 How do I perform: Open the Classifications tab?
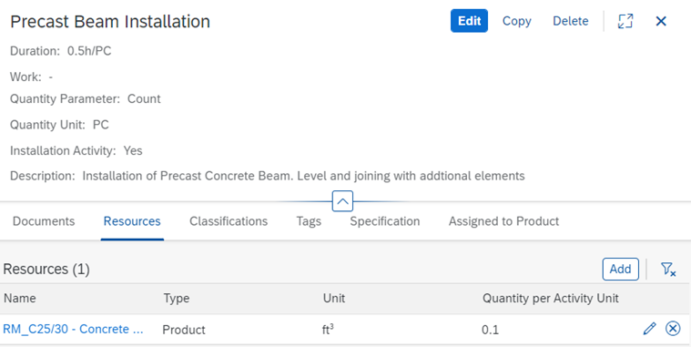pyautogui.click(x=229, y=221)
